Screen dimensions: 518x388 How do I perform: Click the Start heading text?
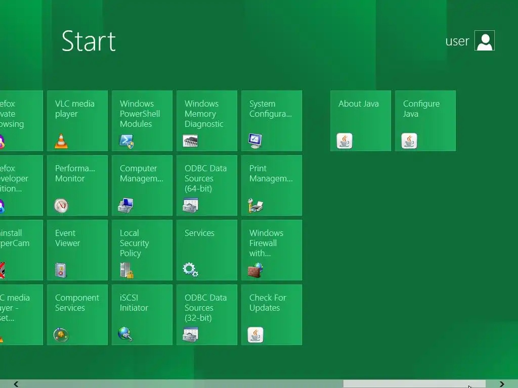(89, 41)
